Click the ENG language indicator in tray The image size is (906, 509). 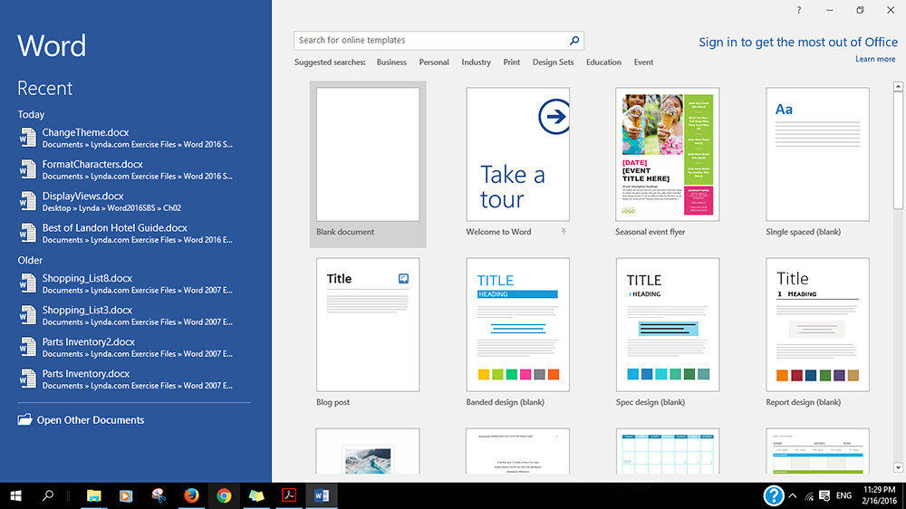[843, 495]
